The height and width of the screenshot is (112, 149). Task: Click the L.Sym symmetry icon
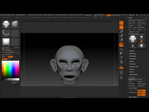tap(121, 49)
